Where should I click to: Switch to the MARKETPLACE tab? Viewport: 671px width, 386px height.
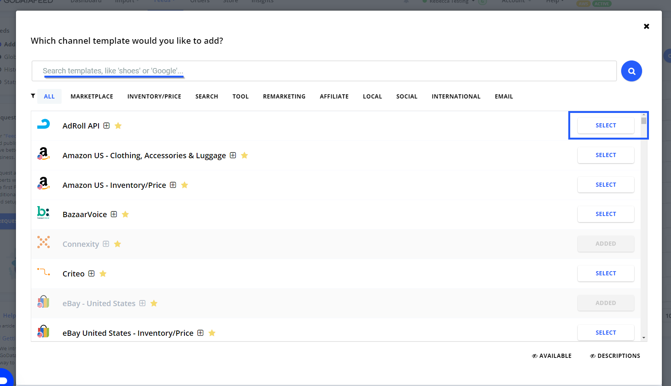point(92,97)
